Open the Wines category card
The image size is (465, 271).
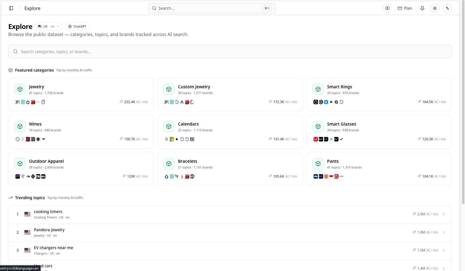[81, 132]
